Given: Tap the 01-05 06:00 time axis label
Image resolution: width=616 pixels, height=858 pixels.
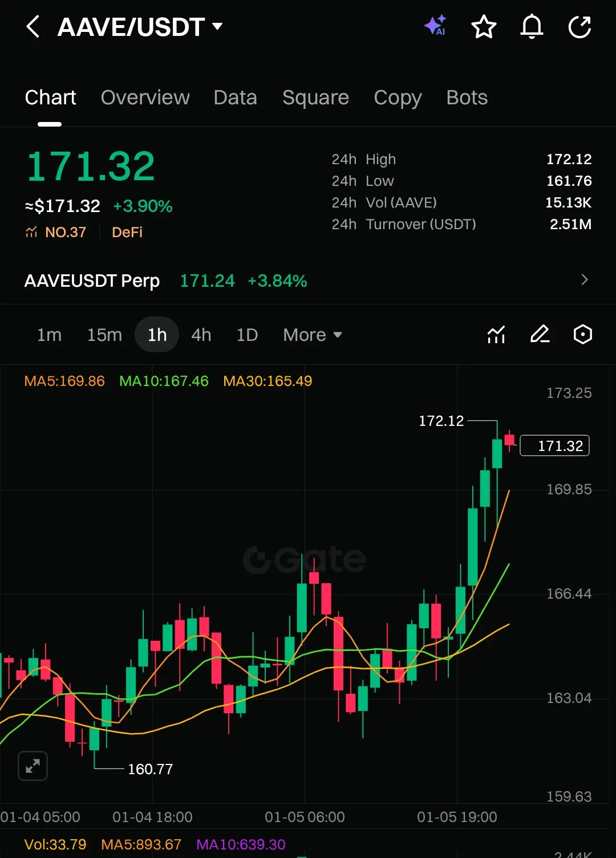Looking at the screenshot, I should pyautogui.click(x=305, y=817).
